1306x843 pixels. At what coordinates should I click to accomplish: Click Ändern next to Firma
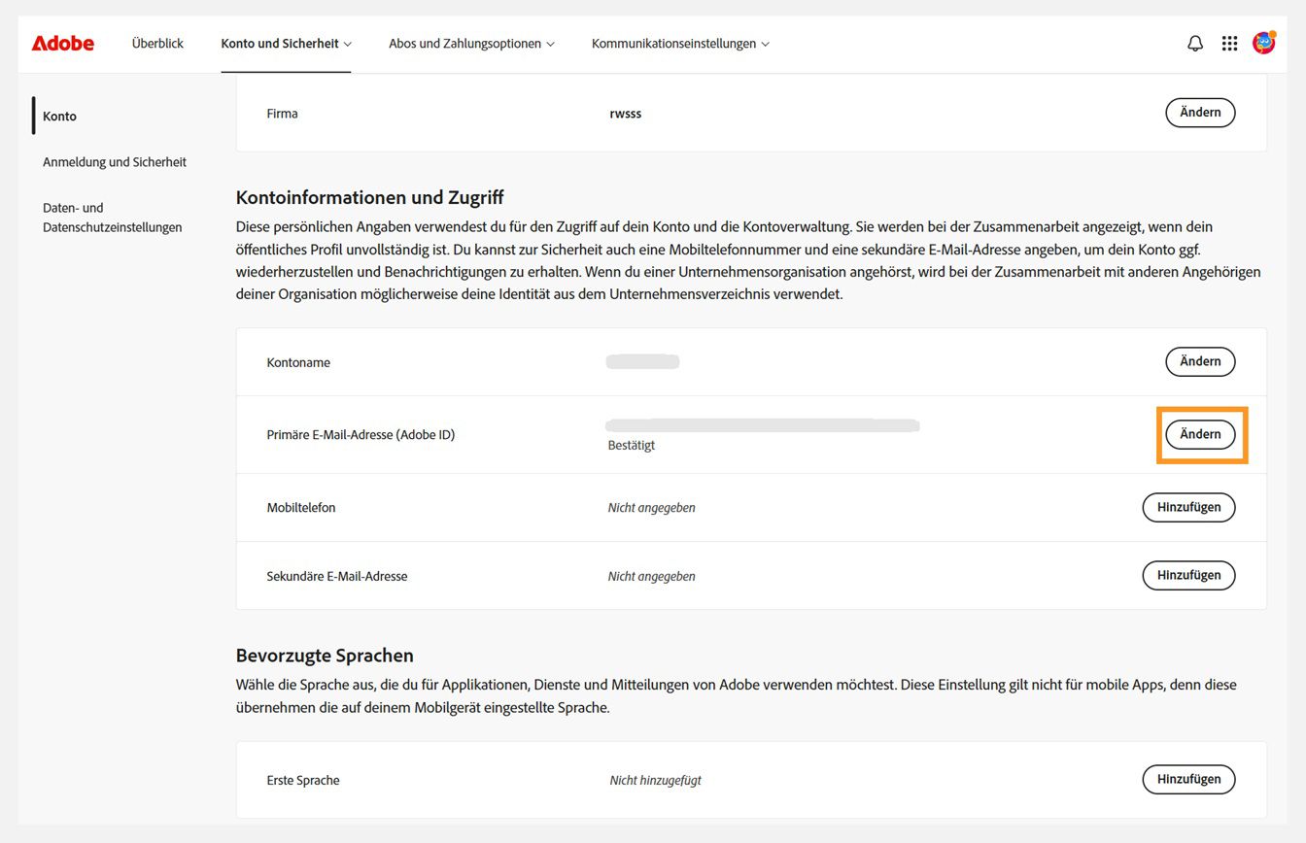pos(1200,112)
